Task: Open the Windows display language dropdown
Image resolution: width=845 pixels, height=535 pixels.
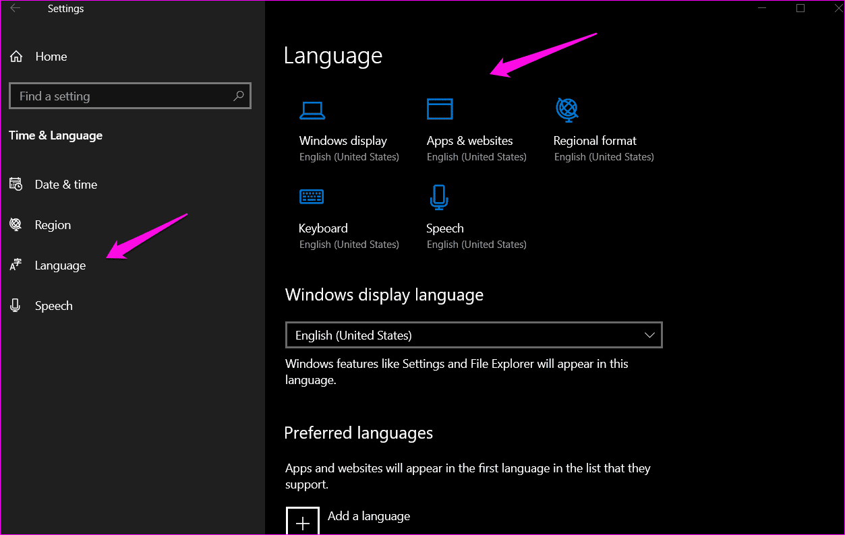Action: 473,335
